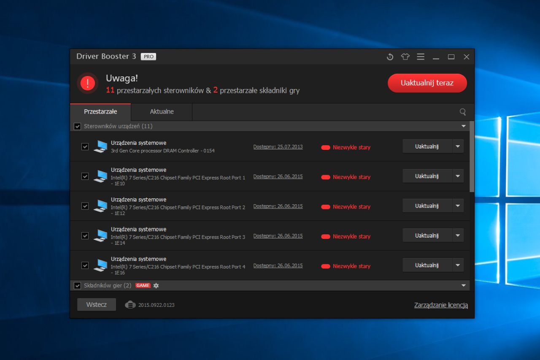Click the database cloud icon near version number
Screen dimensions: 540x360
[130, 305]
